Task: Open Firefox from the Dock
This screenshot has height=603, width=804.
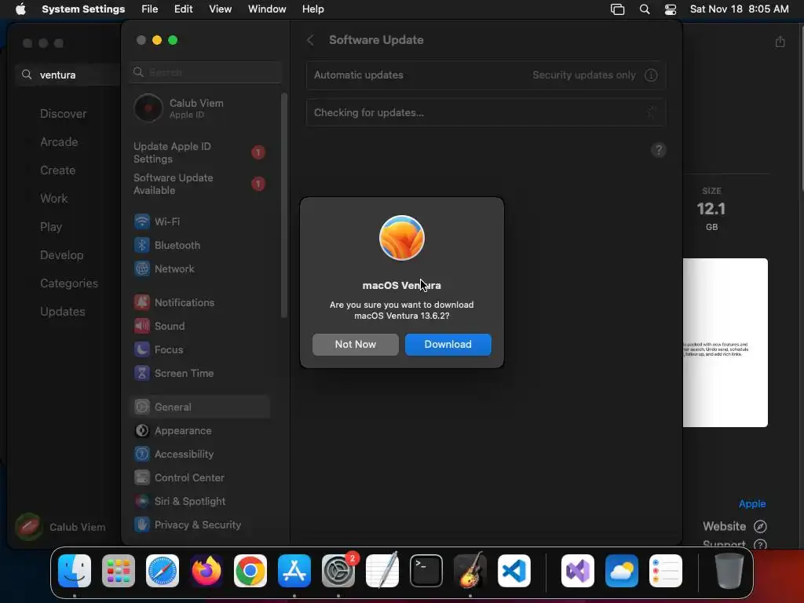Action: pos(206,571)
